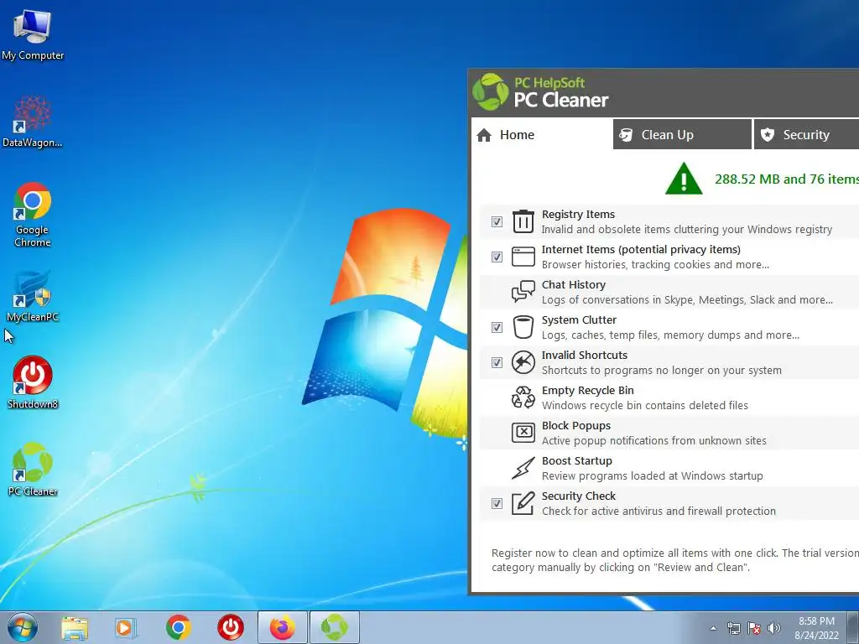Open File Explorer from the taskbar
Image resolution: width=859 pixels, height=644 pixels.
[75, 627]
